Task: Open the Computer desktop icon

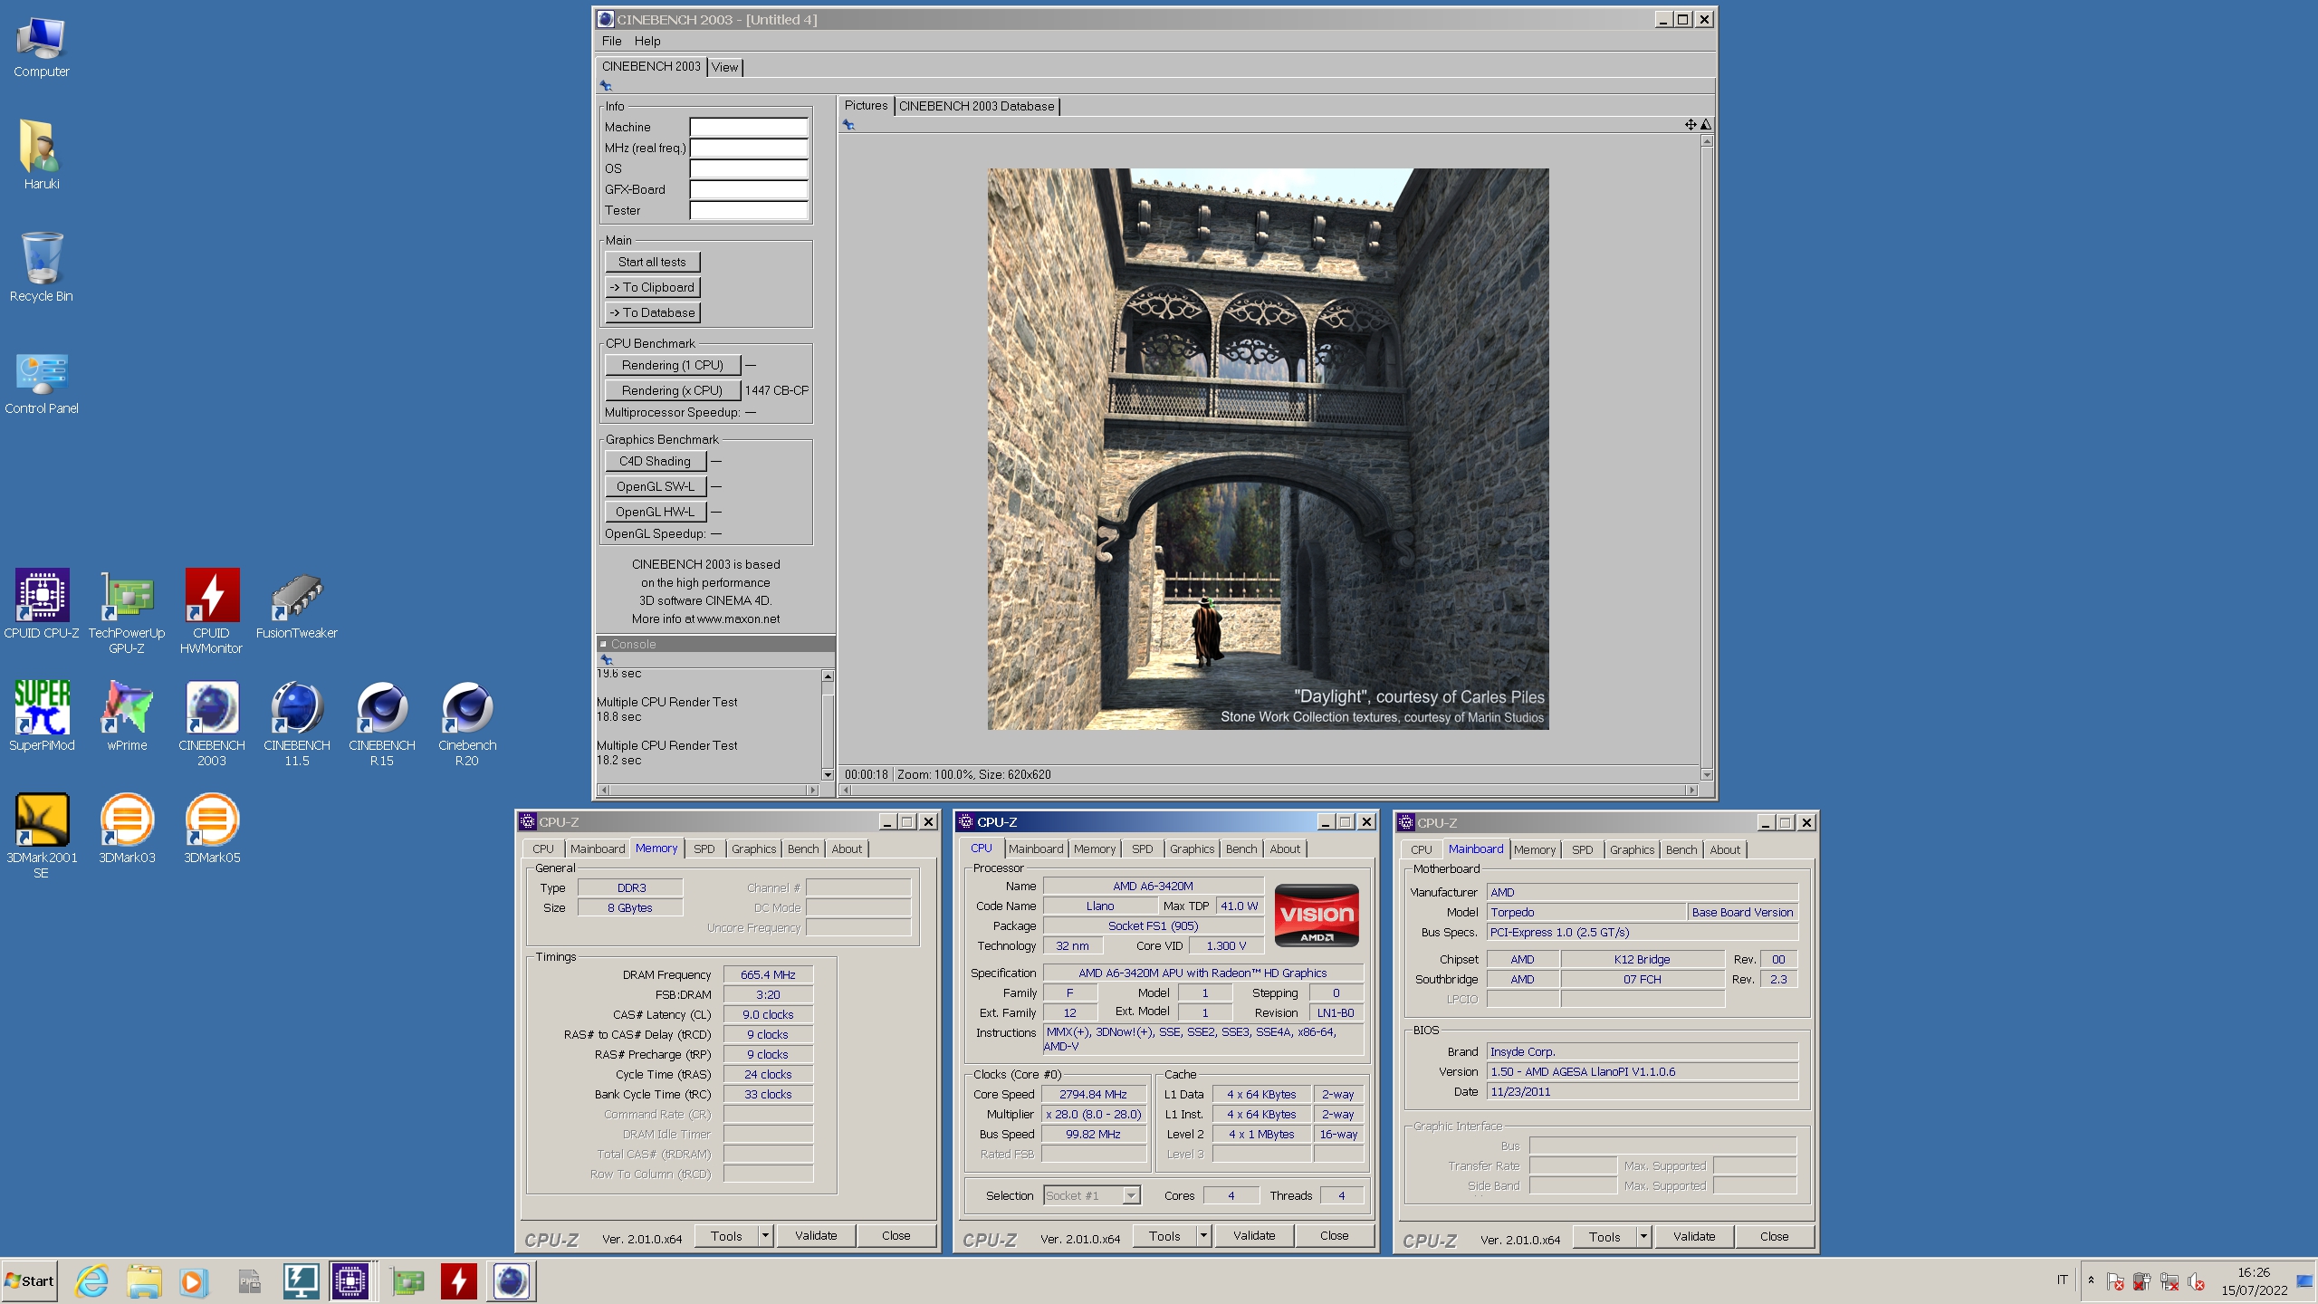Action: (x=41, y=47)
